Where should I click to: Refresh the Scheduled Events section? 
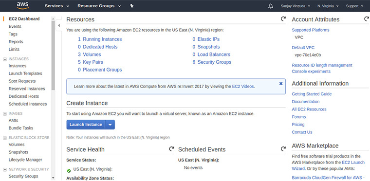283,149
